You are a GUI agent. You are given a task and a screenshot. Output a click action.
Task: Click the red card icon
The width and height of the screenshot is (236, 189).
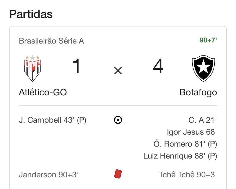click(x=118, y=174)
